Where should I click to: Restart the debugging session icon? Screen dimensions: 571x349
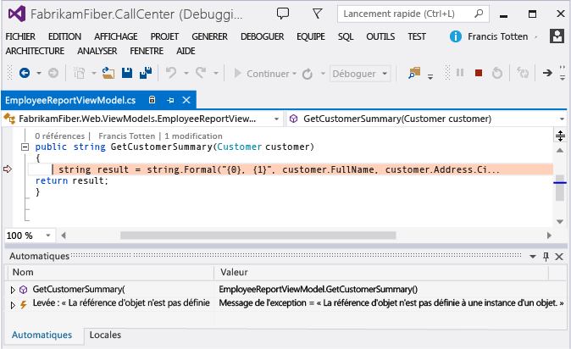(497, 73)
